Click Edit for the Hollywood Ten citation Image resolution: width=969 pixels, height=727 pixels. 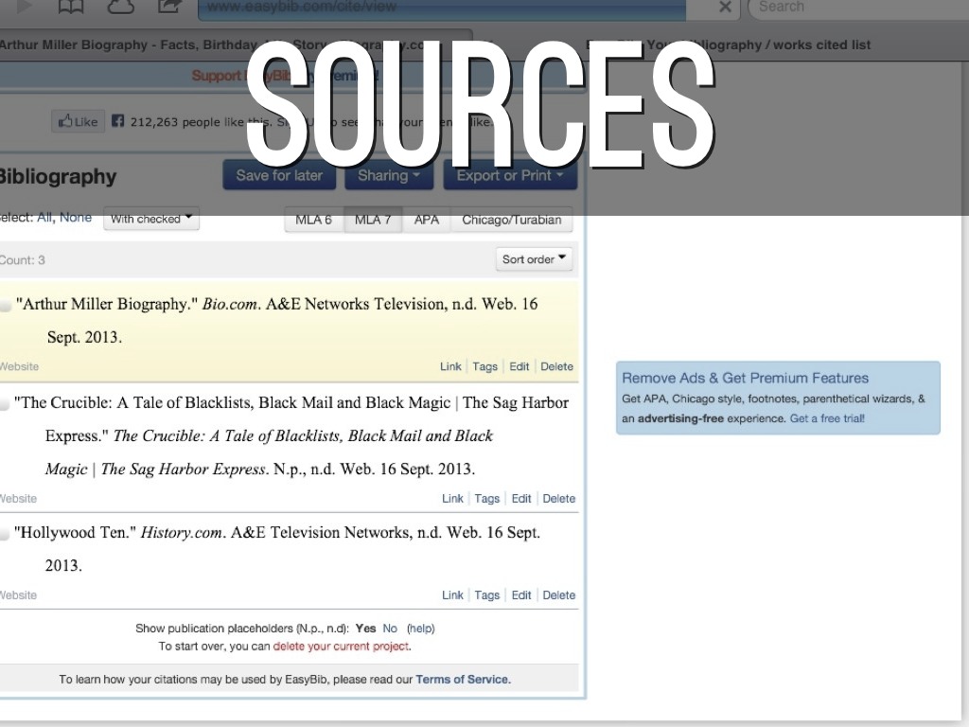click(521, 595)
